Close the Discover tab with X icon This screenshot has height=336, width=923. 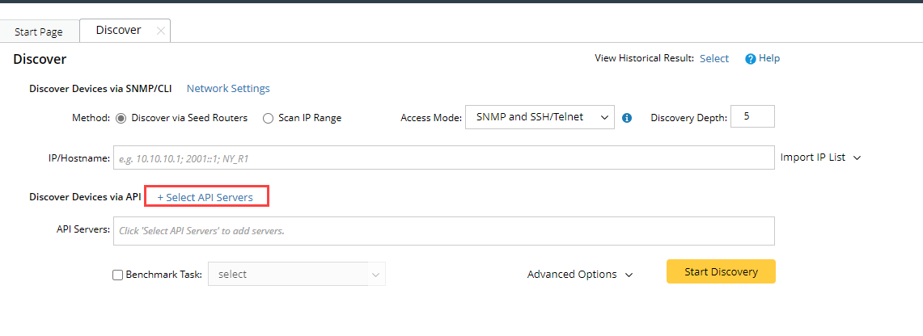[160, 31]
